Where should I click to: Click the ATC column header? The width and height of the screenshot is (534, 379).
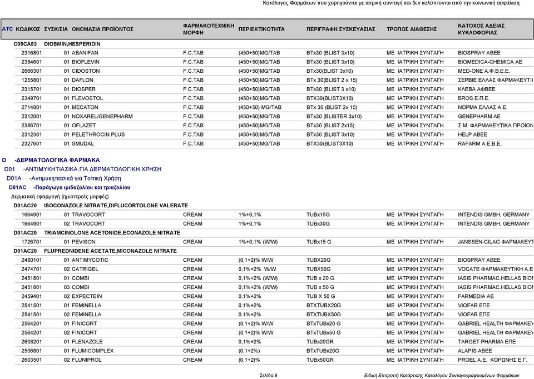(x=7, y=29)
